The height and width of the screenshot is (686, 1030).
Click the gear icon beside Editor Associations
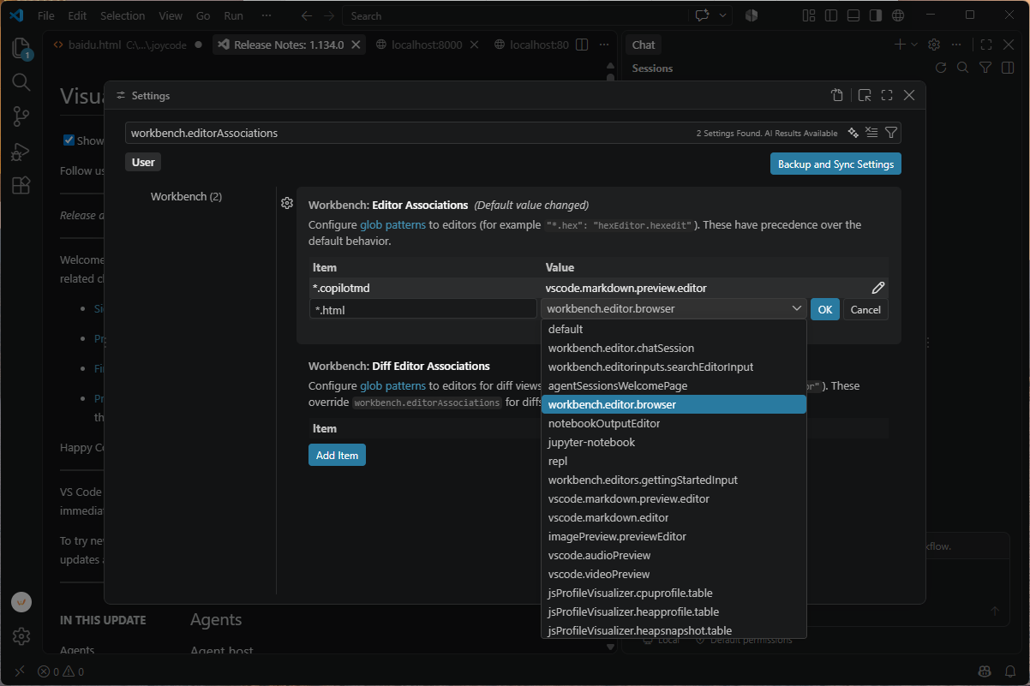tap(288, 203)
